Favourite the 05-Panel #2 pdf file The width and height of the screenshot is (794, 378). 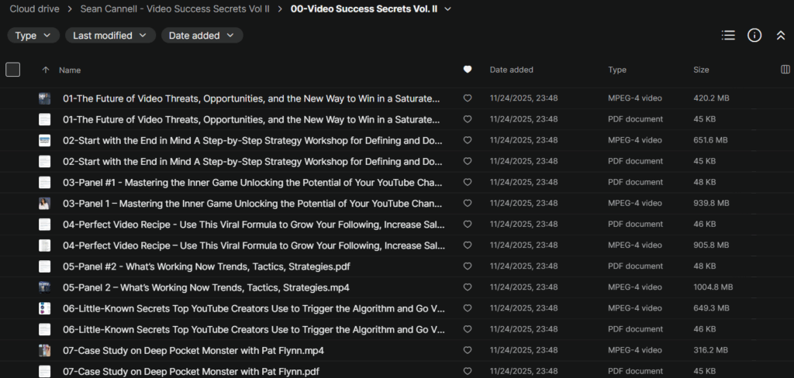click(468, 266)
